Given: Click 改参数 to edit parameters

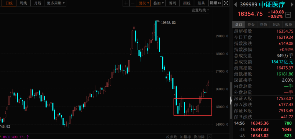Looking at the screenshot, I should (x=172, y=137).
